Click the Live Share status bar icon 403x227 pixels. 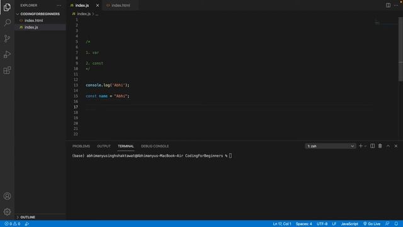tap(27, 224)
